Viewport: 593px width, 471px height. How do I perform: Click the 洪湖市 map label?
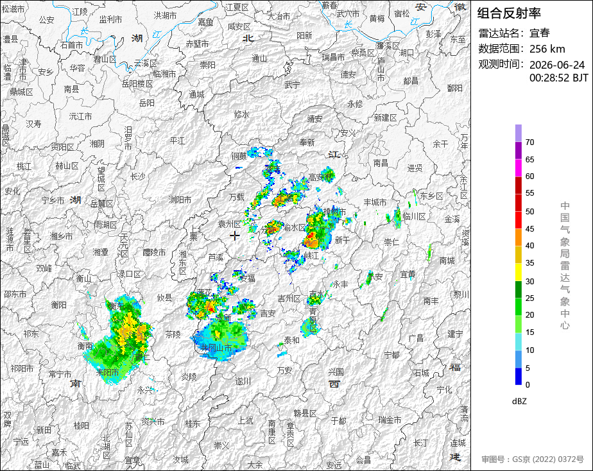tap(165, 15)
